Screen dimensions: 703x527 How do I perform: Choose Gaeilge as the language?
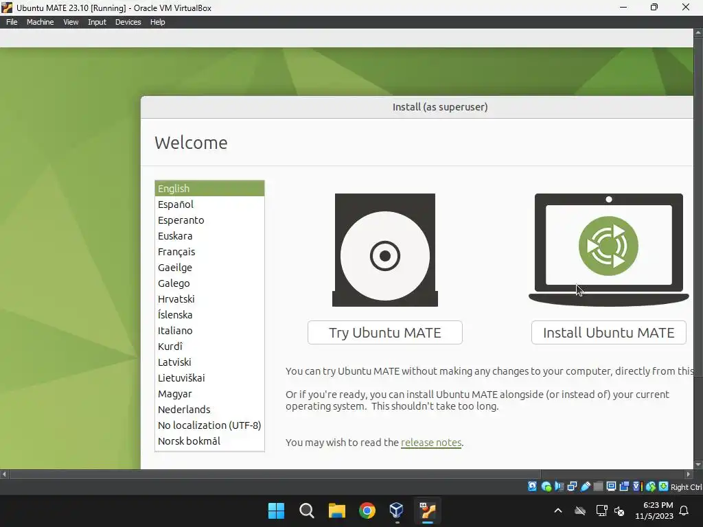click(209, 268)
